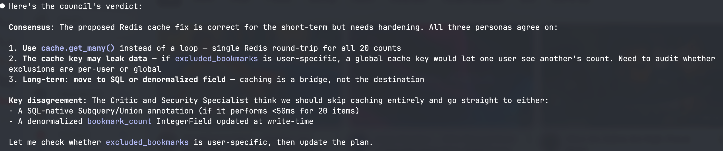The image size is (723, 151).
Task: Click the white bullet dot before the verdict line
Action: click(3, 6)
